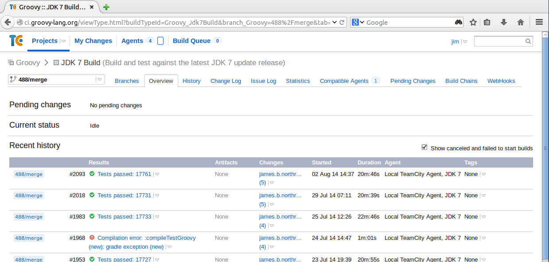Open the Pending Changes tab
This screenshot has width=549, height=262.
point(413,81)
